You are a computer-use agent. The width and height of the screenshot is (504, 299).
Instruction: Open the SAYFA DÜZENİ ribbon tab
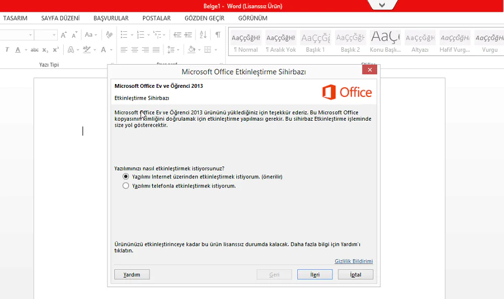pos(60,18)
